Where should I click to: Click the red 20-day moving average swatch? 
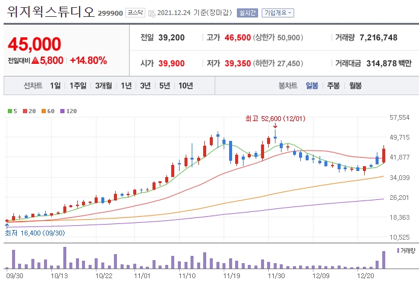point(25,111)
